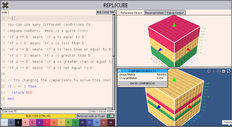
Task: Click the SHOW COMPARISON button
Action: point(142,83)
